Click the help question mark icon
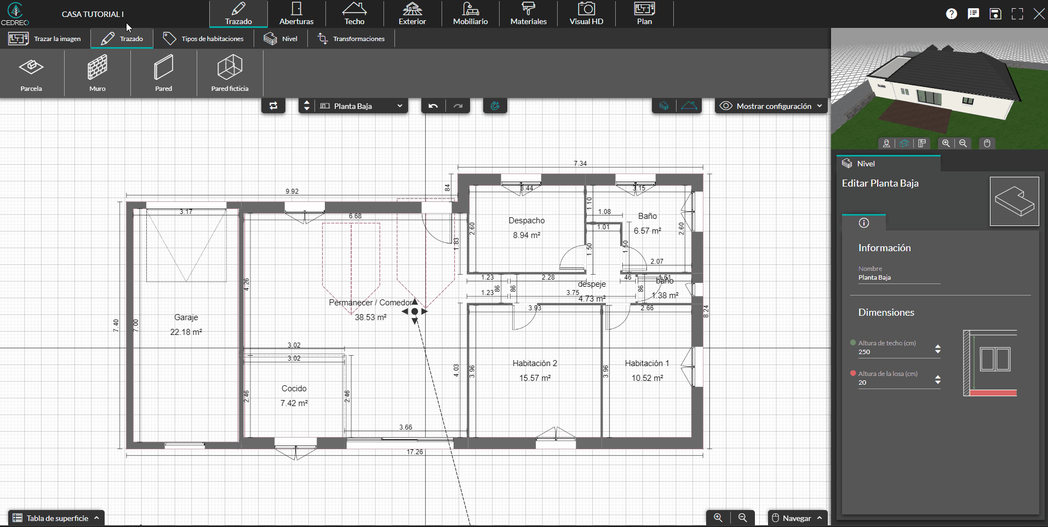The image size is (1048, 527). pos(952,14)
